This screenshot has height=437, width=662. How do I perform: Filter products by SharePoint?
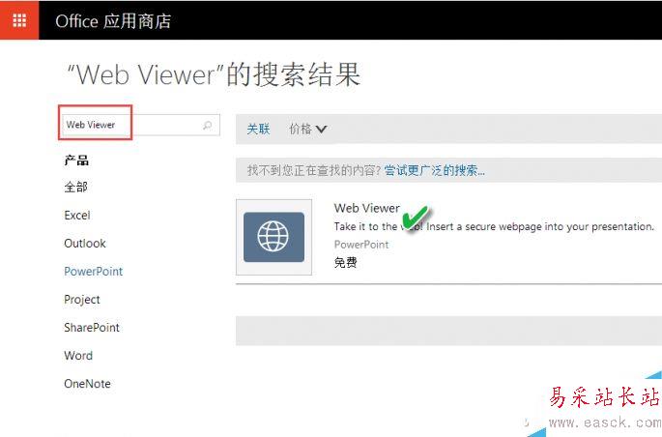(92, 328)
